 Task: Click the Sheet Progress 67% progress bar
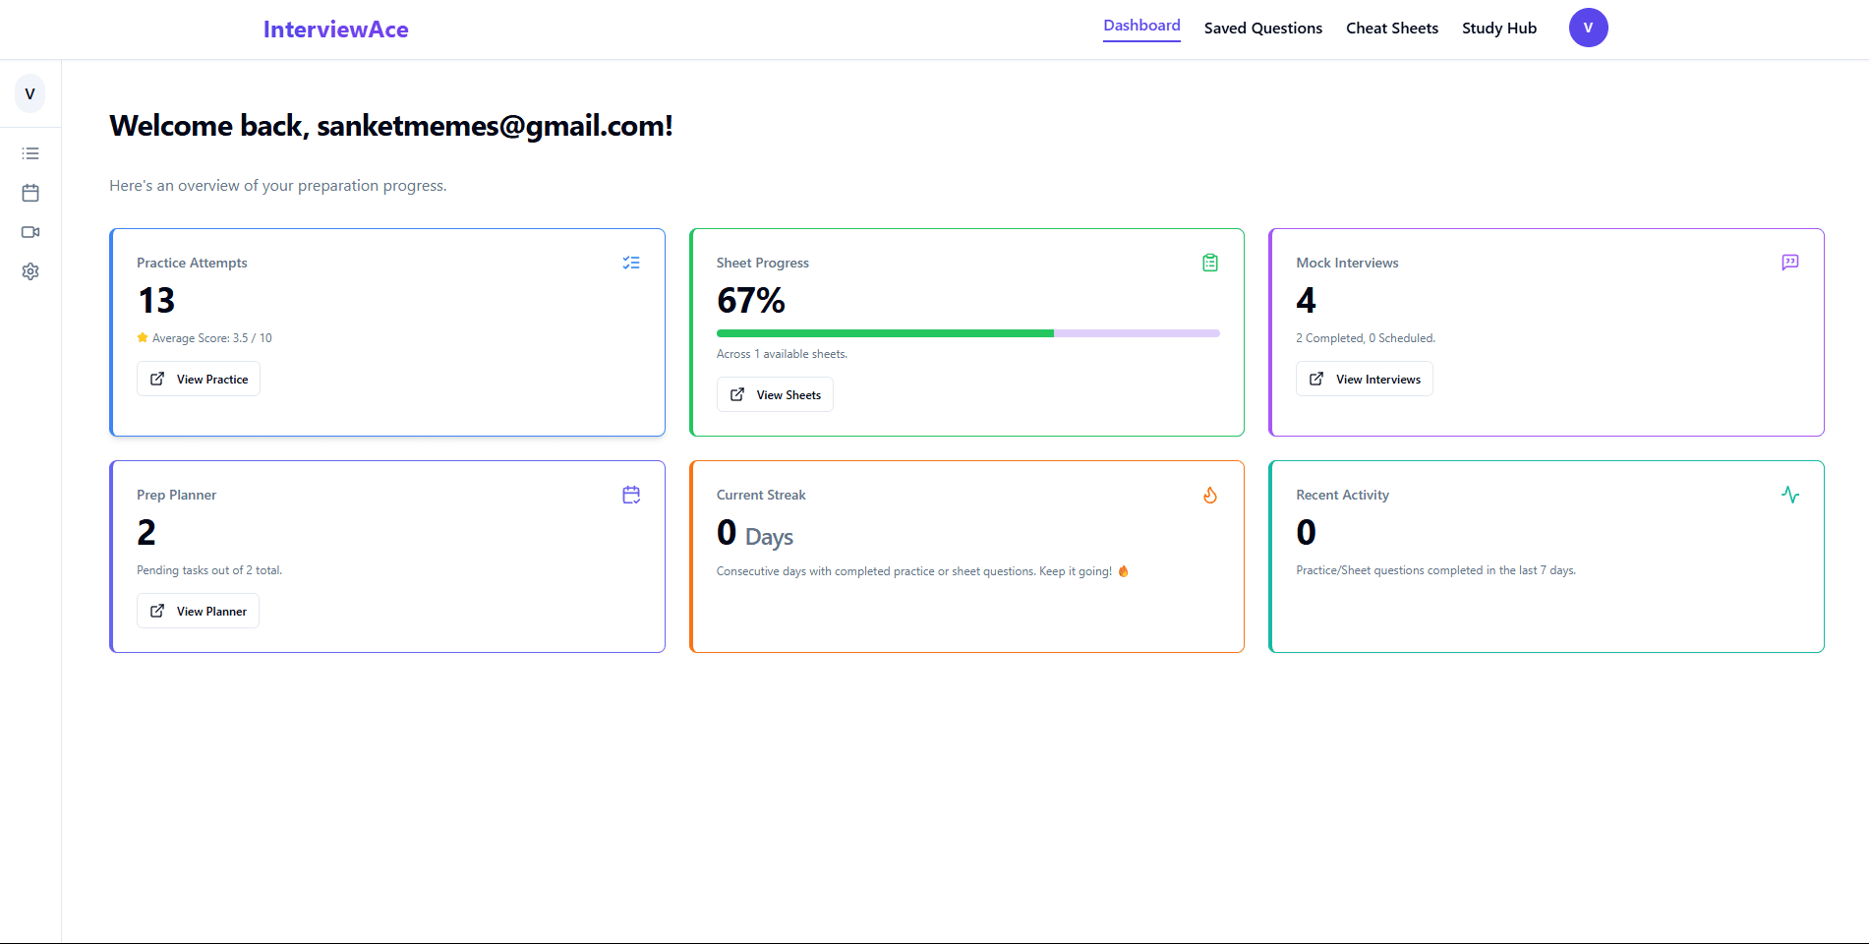pos(967,333)
